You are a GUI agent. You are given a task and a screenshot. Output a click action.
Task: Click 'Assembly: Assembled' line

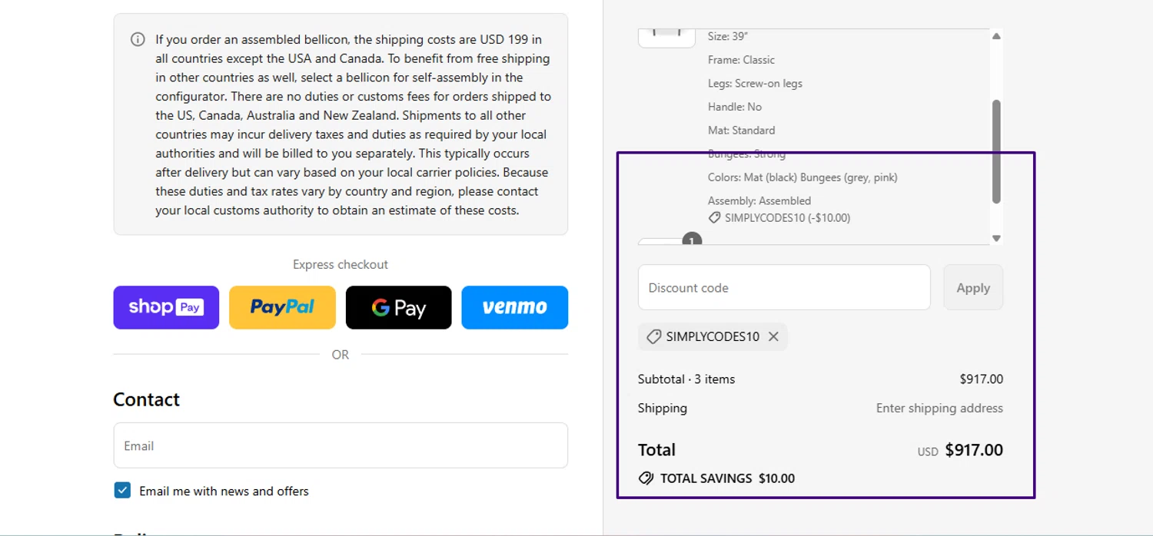click(759, 201)
